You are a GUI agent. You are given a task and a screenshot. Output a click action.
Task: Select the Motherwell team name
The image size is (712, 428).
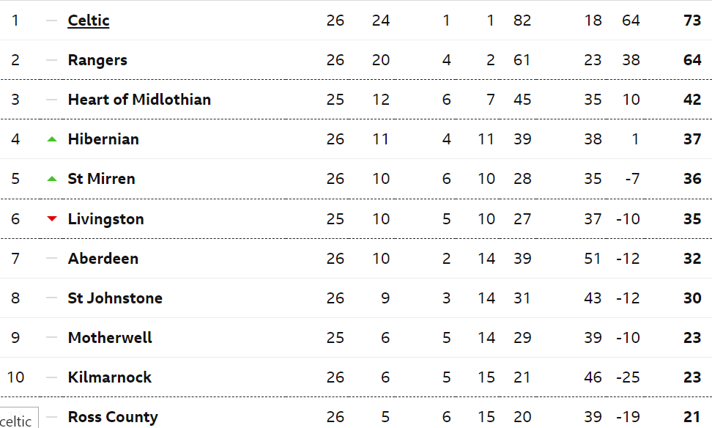pyautogui.click(x=110, y=338)
